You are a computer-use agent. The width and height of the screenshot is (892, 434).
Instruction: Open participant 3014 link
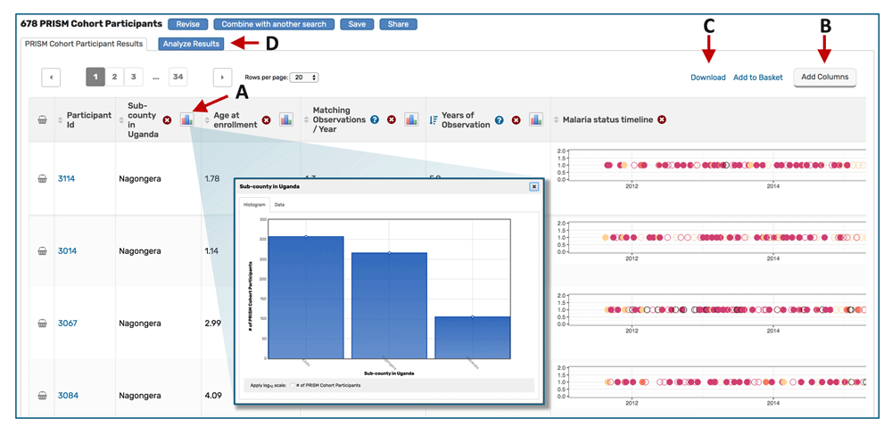(67, 251)
